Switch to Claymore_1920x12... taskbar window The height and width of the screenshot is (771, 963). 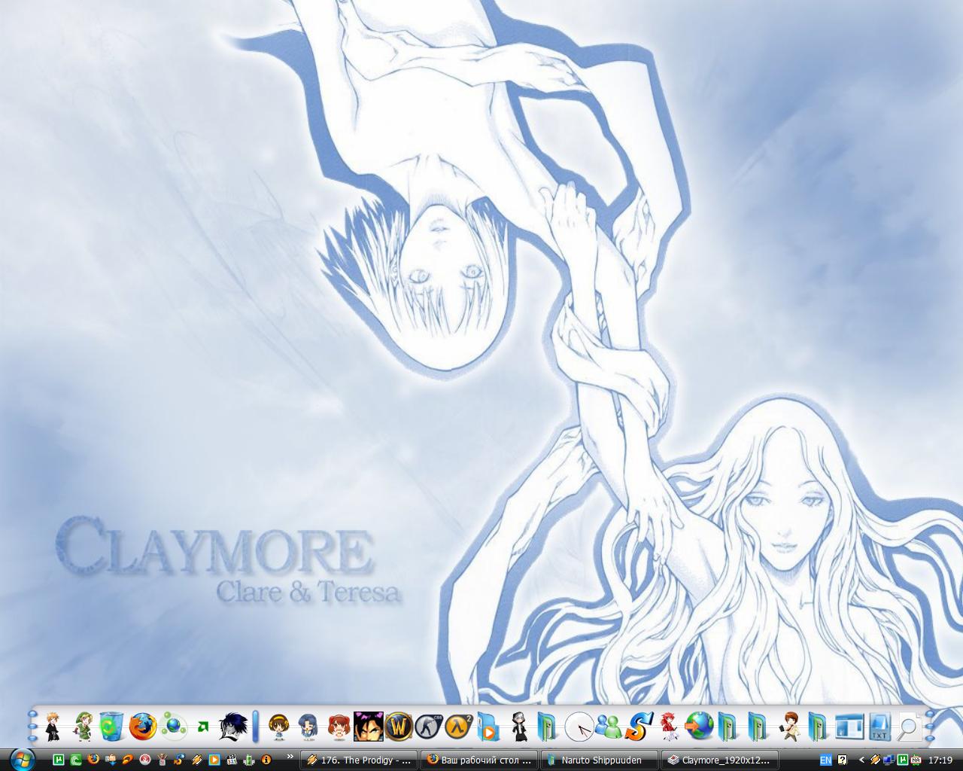click(x=720, y=760)
